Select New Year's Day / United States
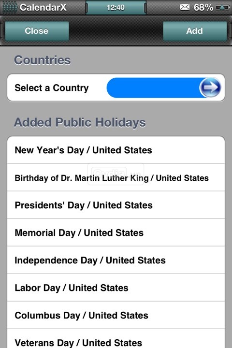This screenshot has width=232, height=348. (x=116, y=150)
